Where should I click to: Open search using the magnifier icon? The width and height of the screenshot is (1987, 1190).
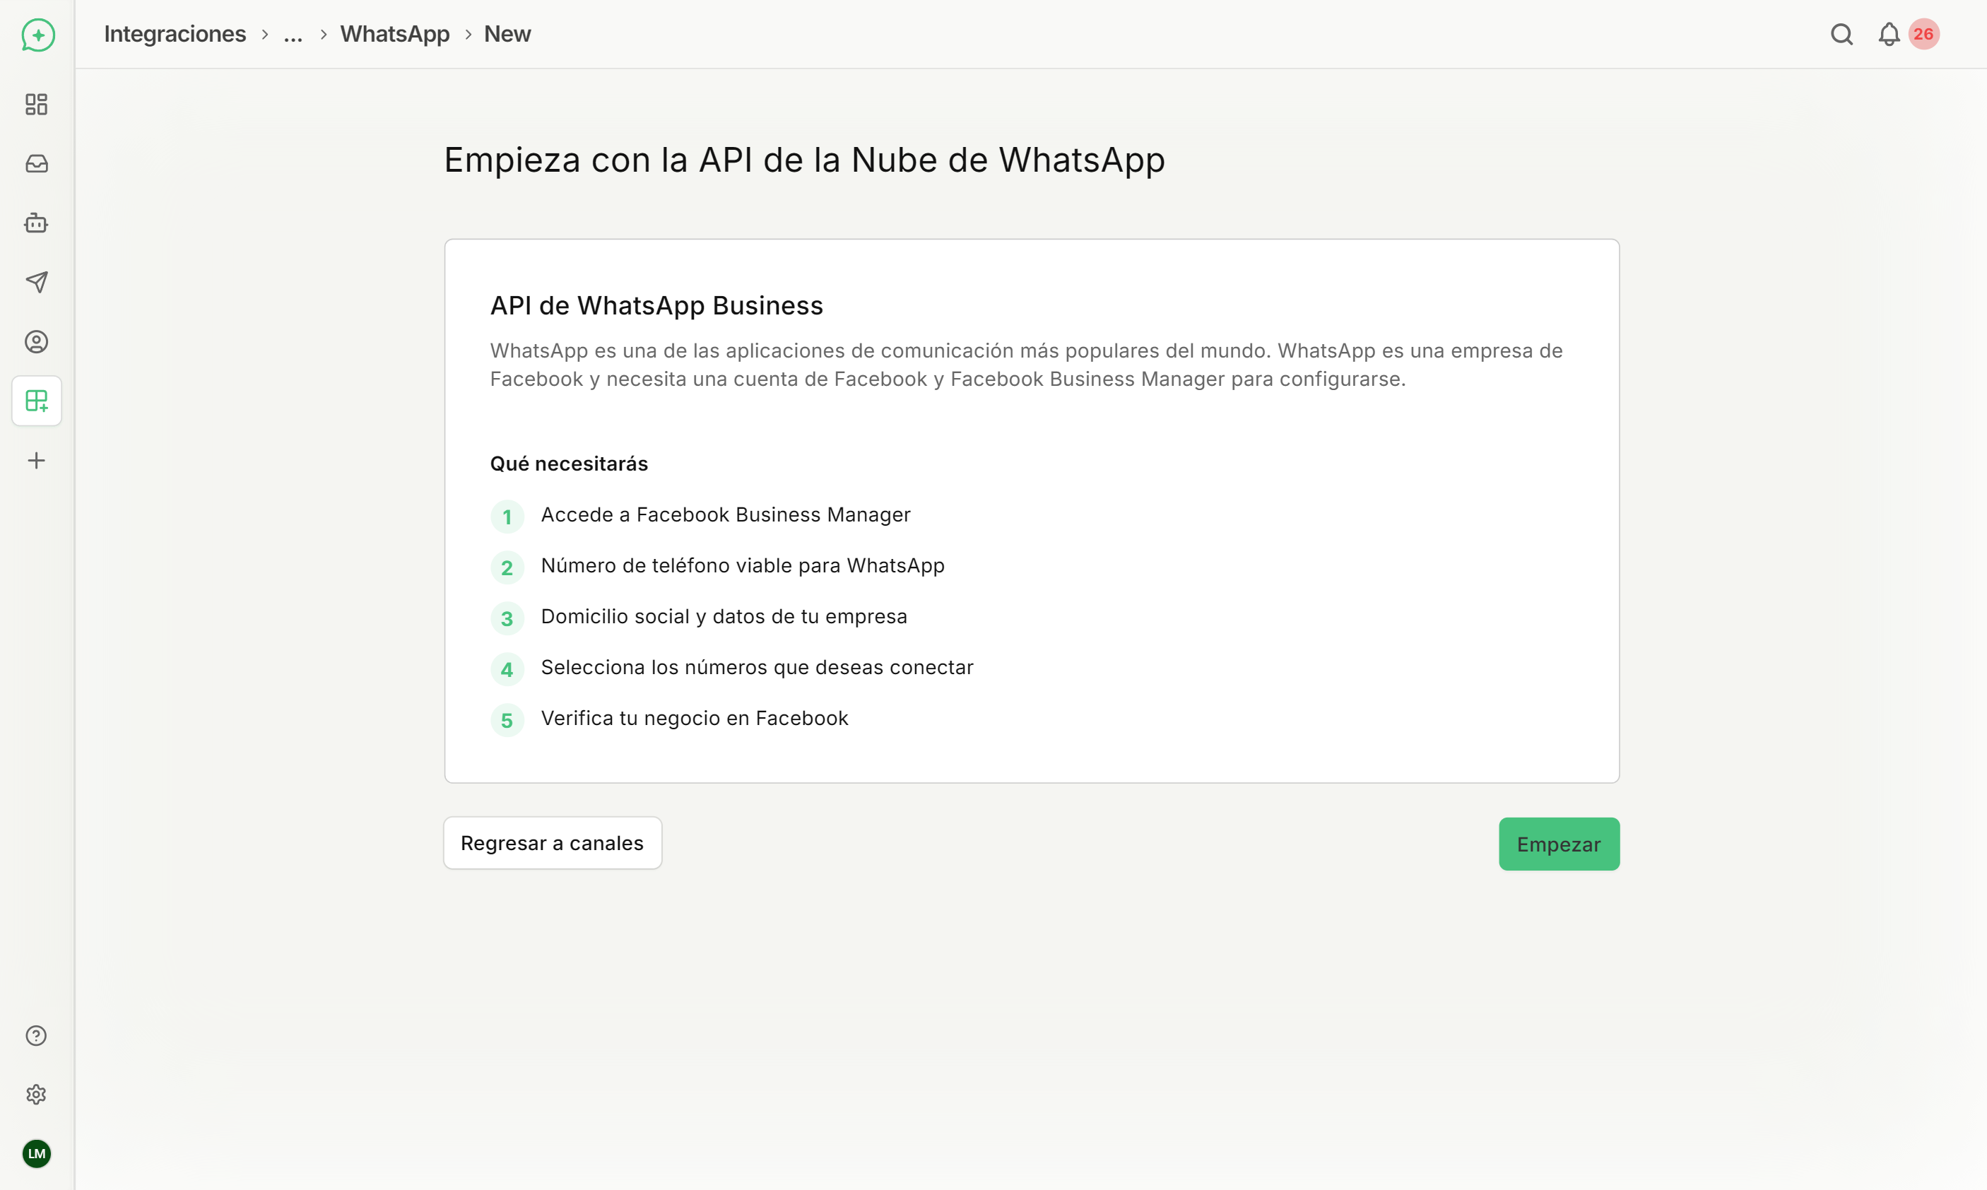pyautogui.click(x=1841, y=35)
